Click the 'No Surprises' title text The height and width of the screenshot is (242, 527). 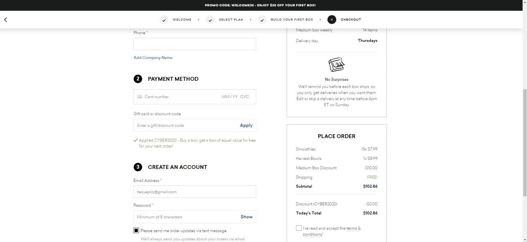[x=337, y=79]
